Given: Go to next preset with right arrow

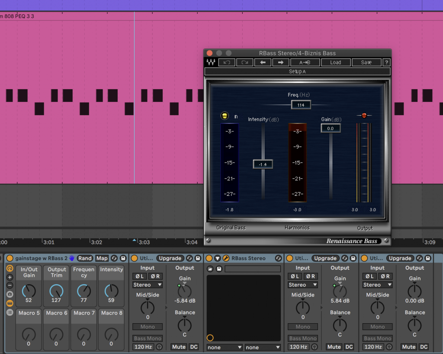Looking at the screenshot, I should 280,62.
